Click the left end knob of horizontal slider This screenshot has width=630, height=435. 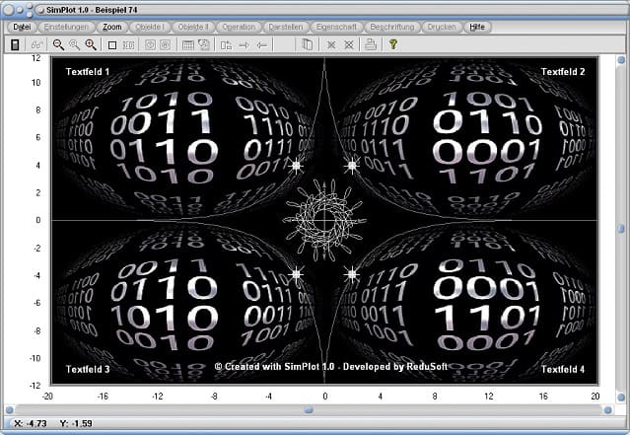(9, 410)
